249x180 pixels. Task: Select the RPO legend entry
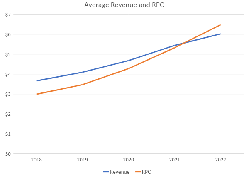click(147, 172)
